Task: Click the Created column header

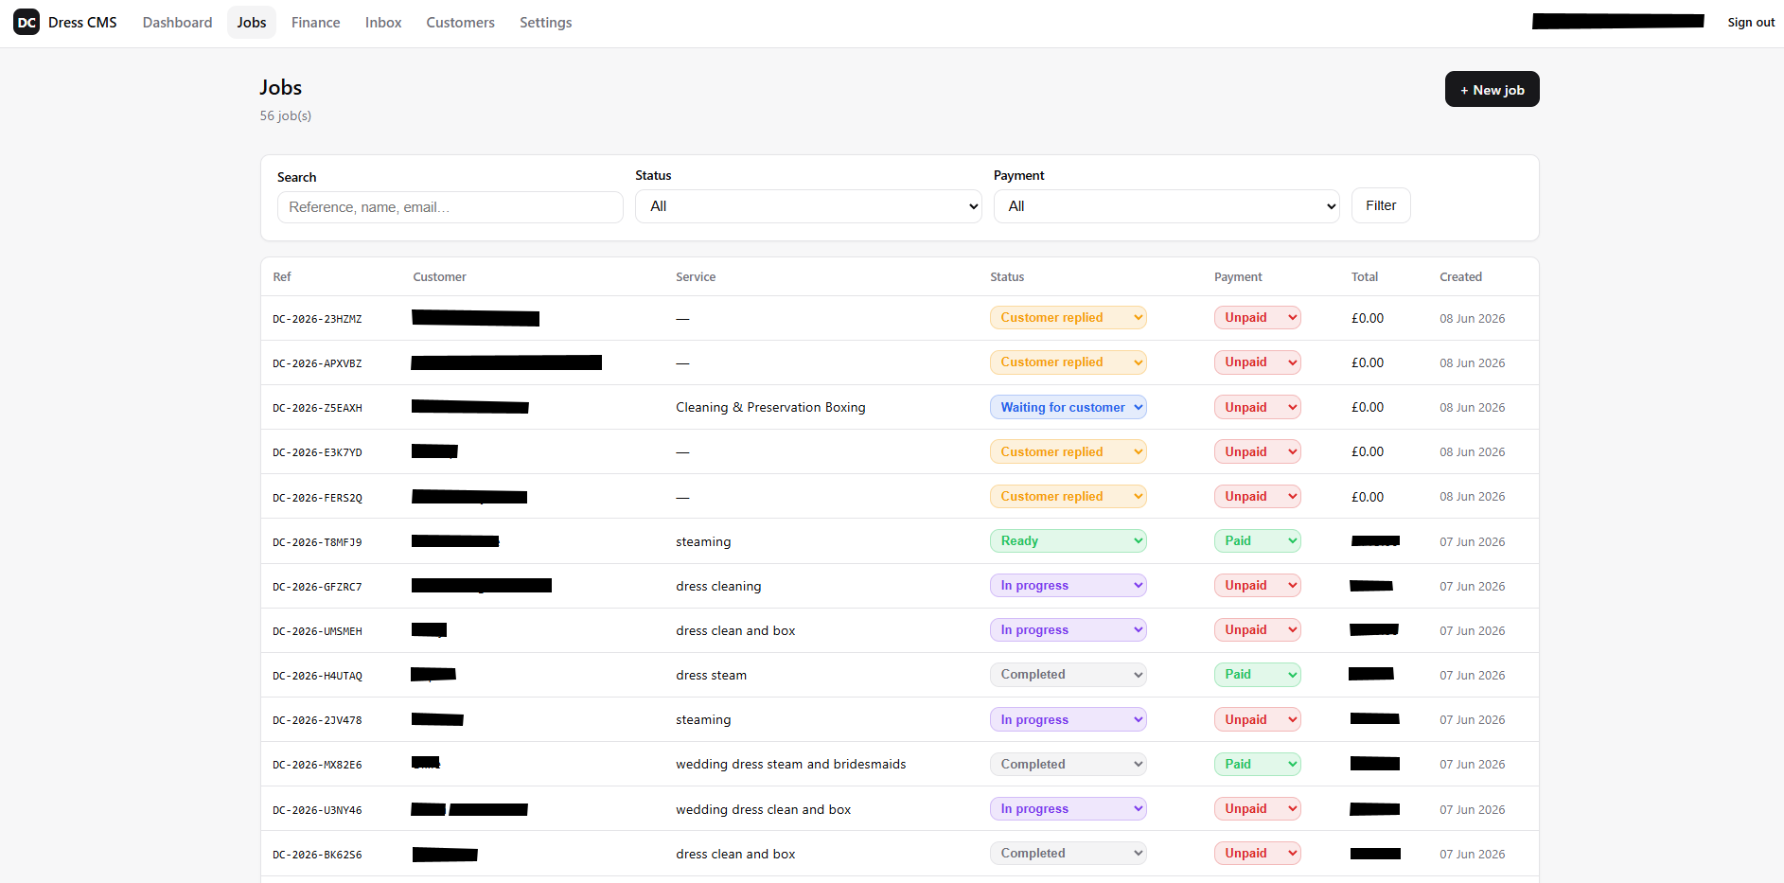Action: click(x=1460, y=276)
